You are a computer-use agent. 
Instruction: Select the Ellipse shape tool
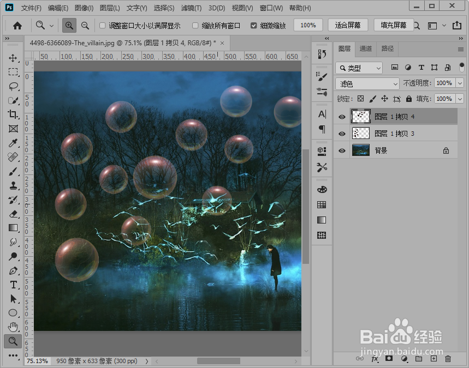pos(13,313)
